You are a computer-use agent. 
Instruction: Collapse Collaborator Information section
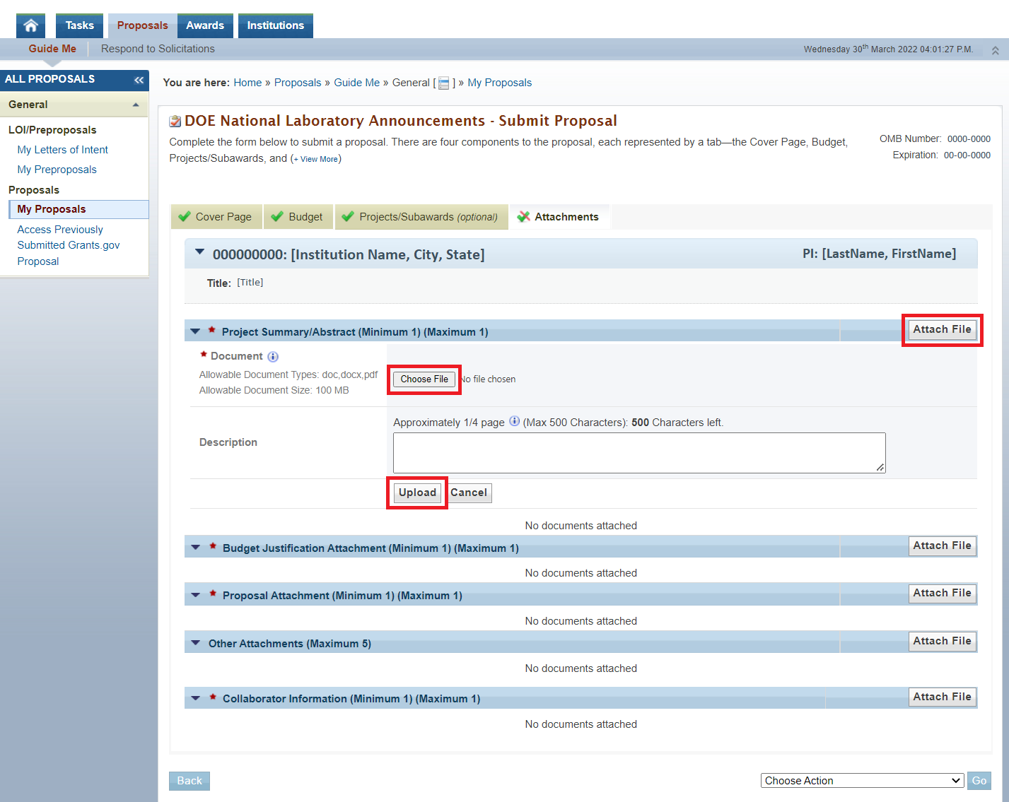pos(195,698)
